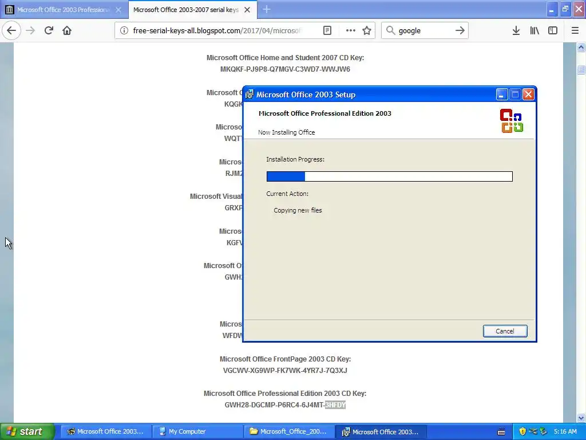Click the Setup title bar icon
586x440 pixels.
250,95
